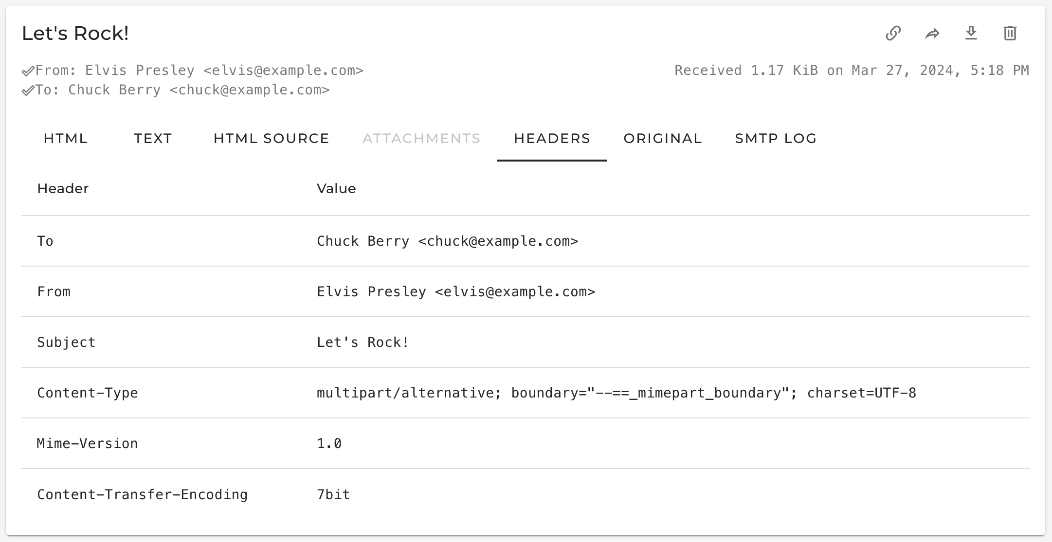The image size is (1052, 542).
Task: Forward the email using the arrow icon
Action: coord(932,33)
